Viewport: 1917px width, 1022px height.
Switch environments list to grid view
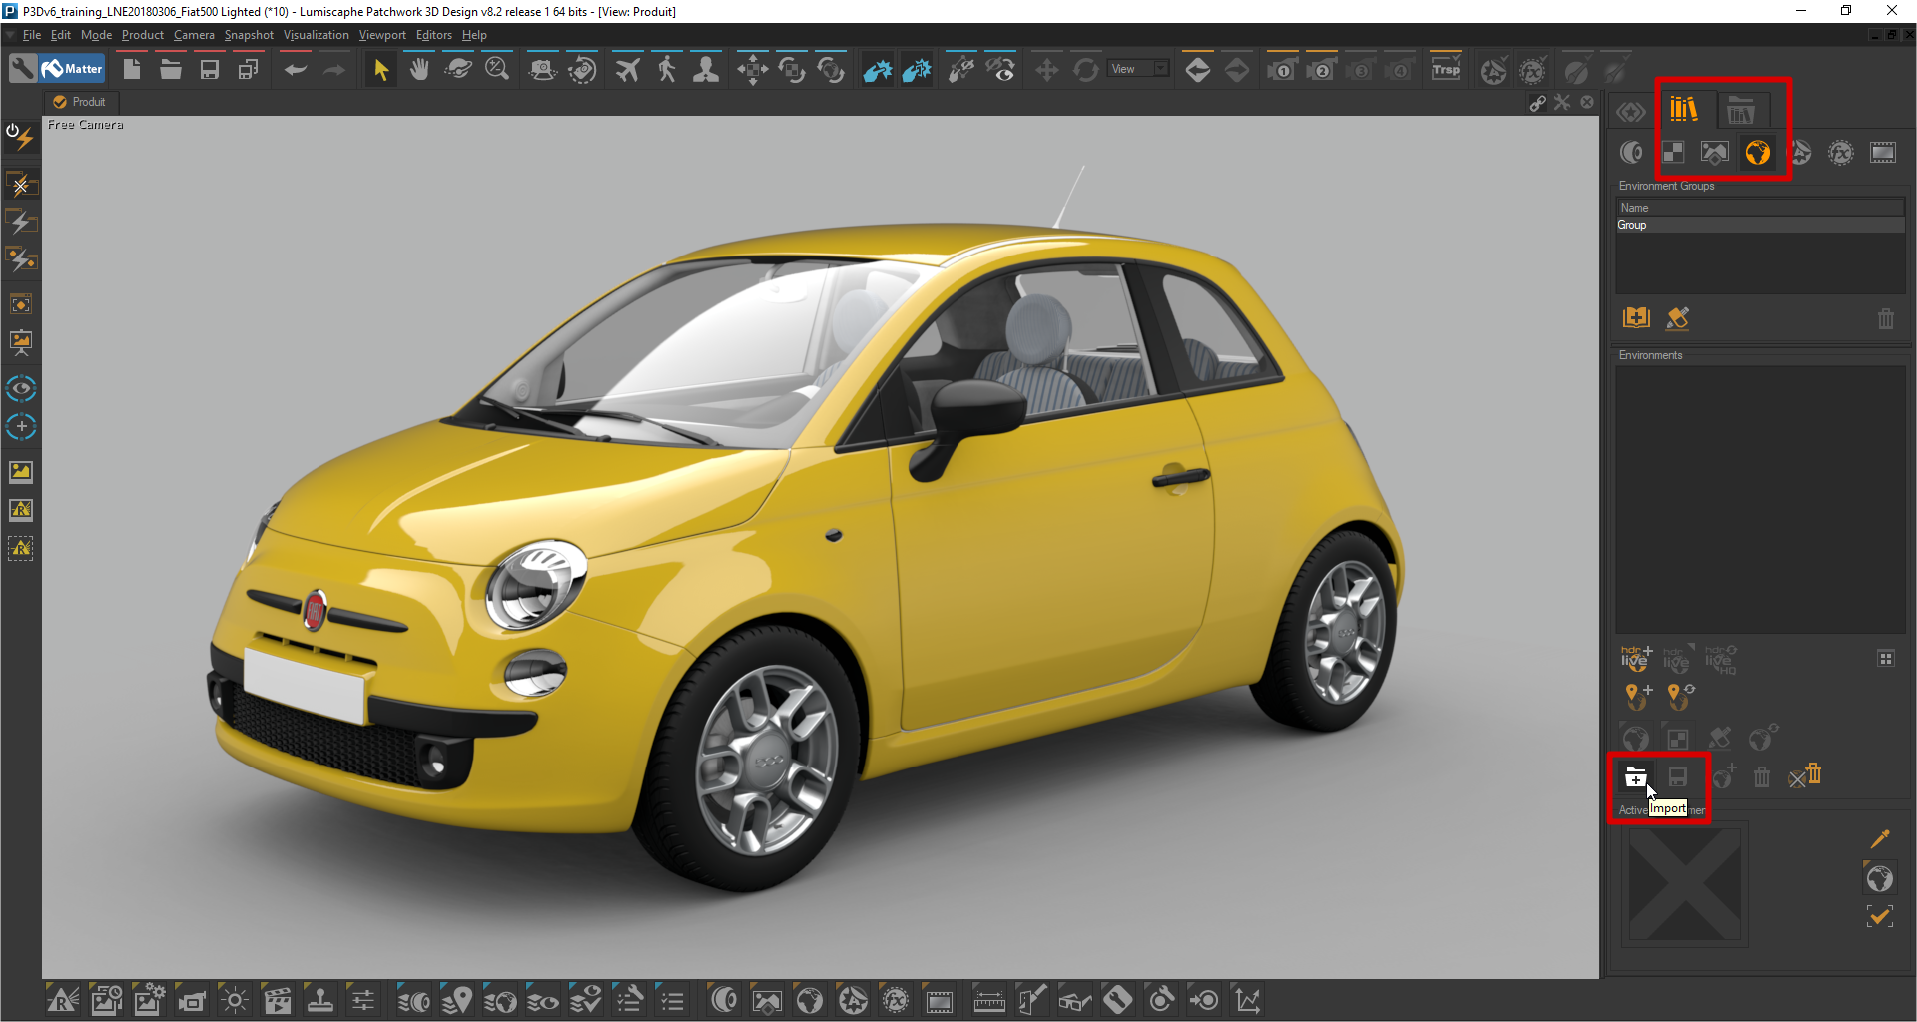[x=1885, y=659]
